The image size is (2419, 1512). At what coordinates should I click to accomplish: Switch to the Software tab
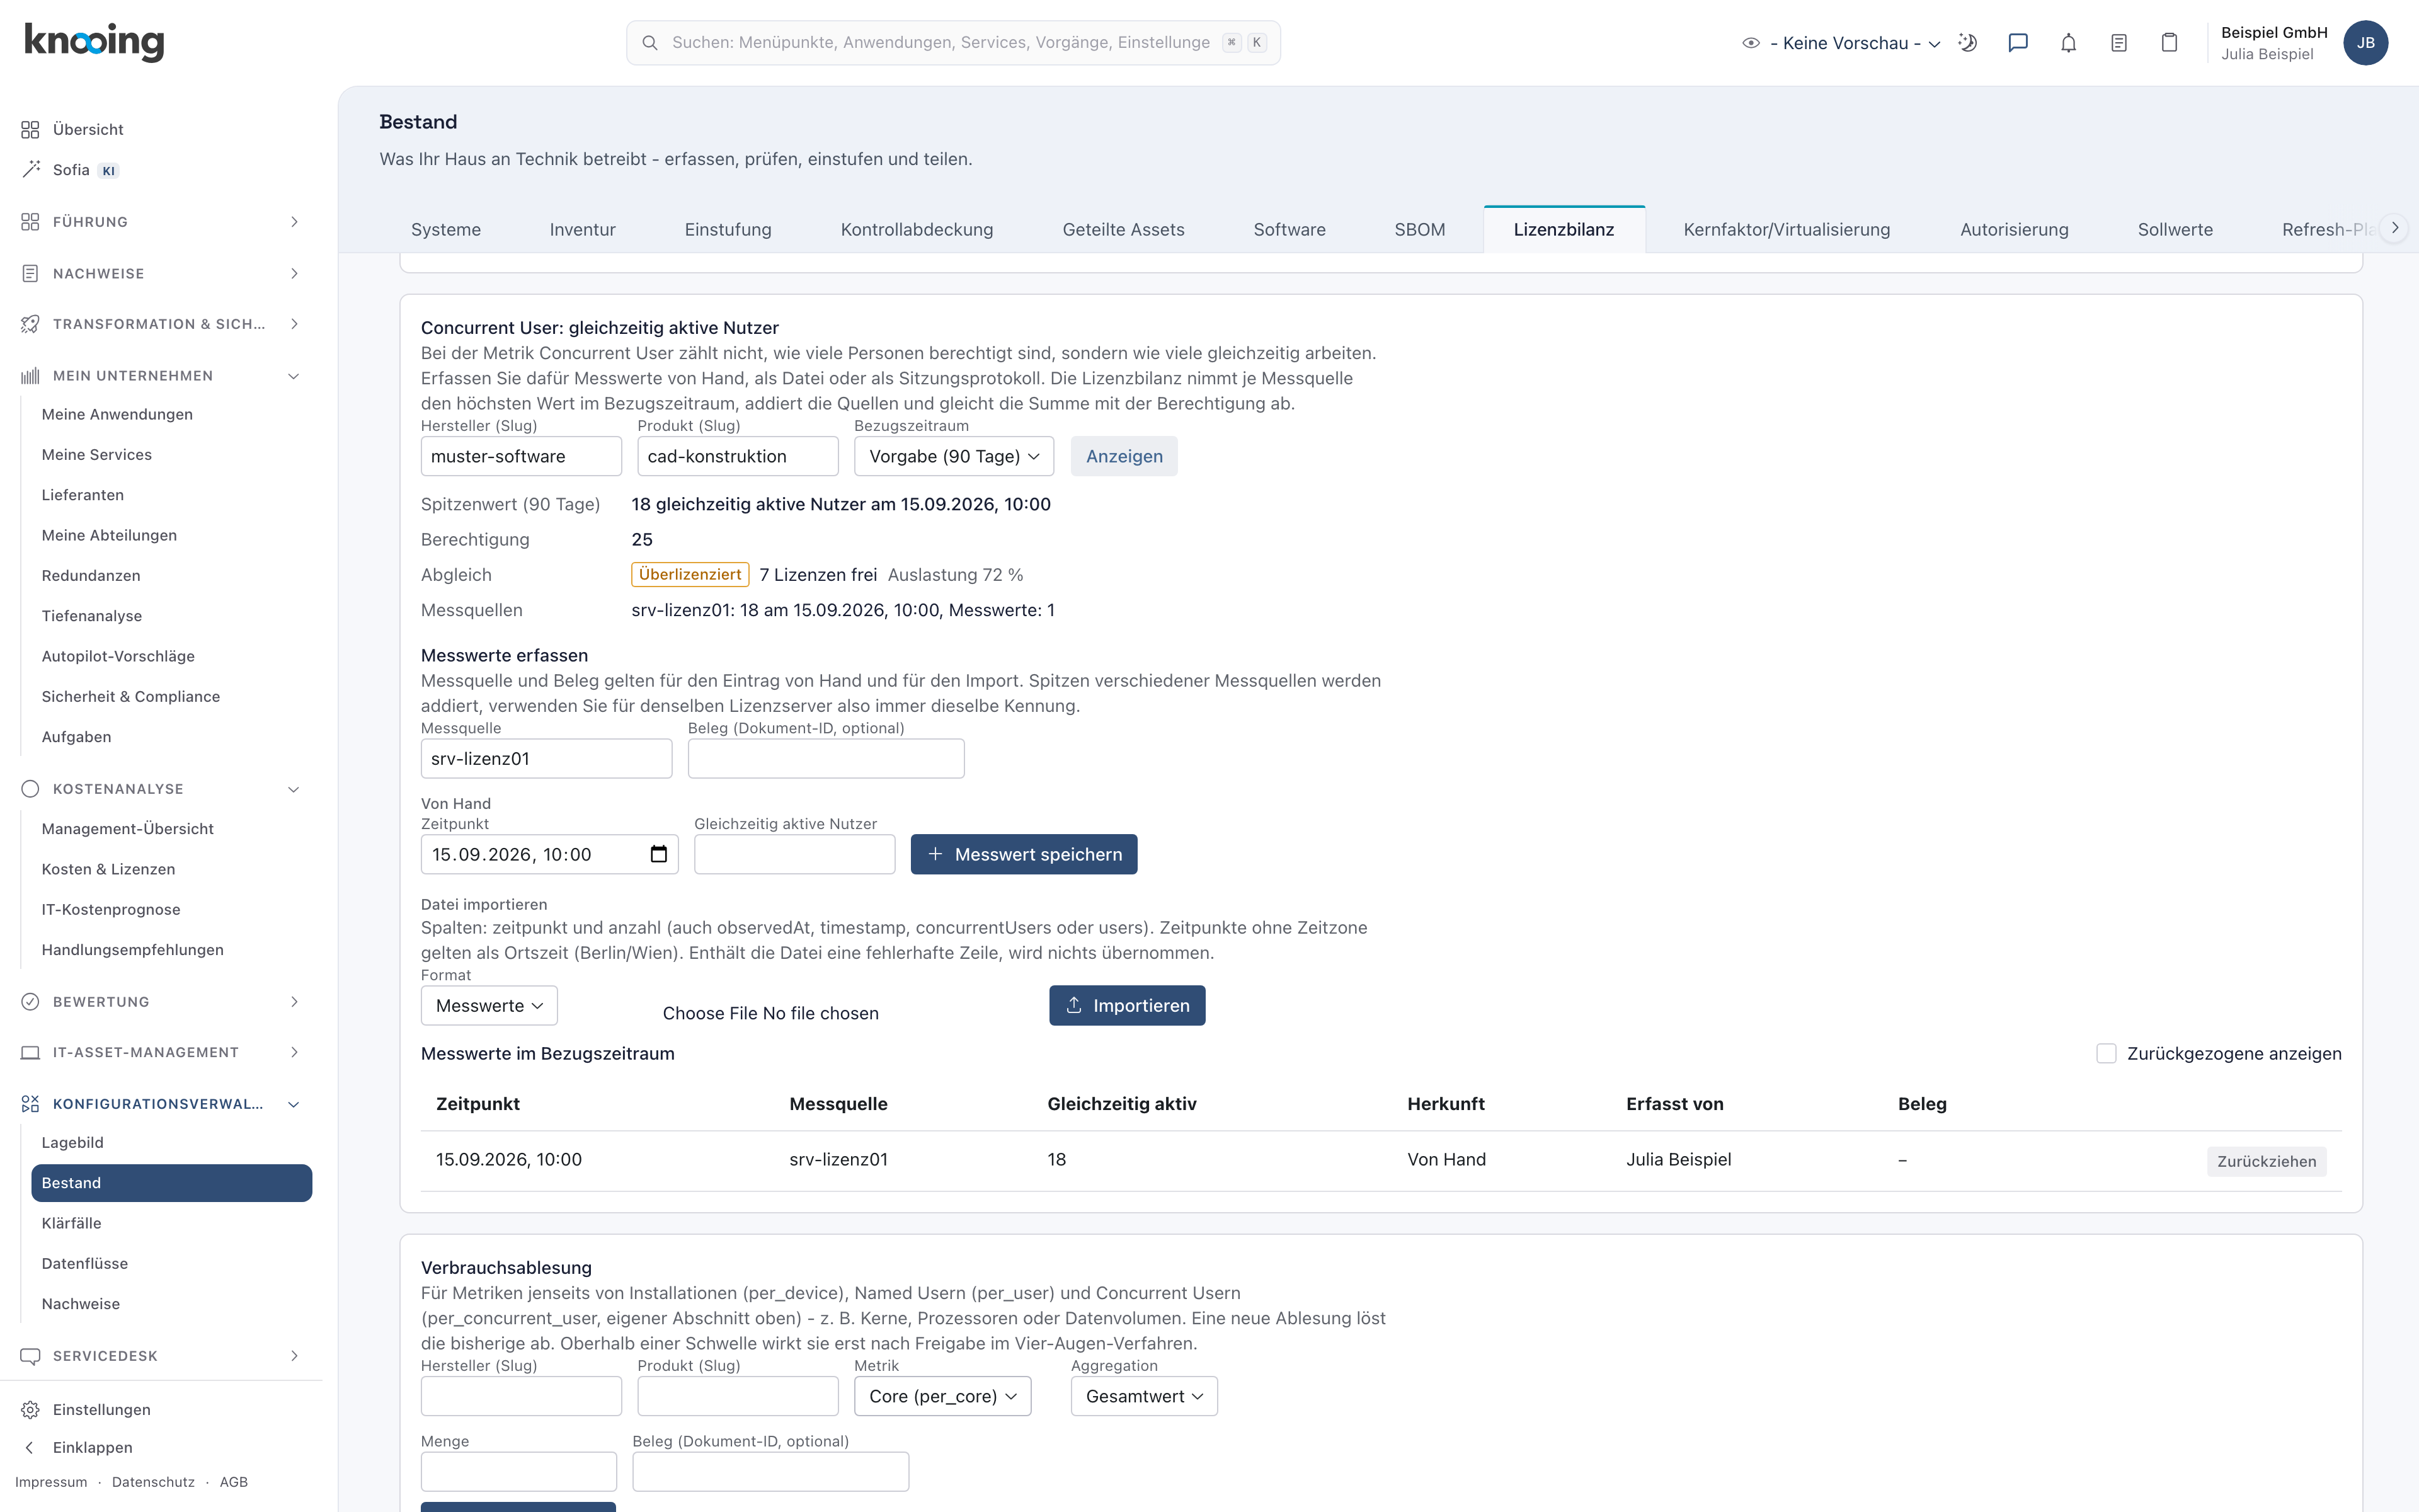coord(1290,230)
